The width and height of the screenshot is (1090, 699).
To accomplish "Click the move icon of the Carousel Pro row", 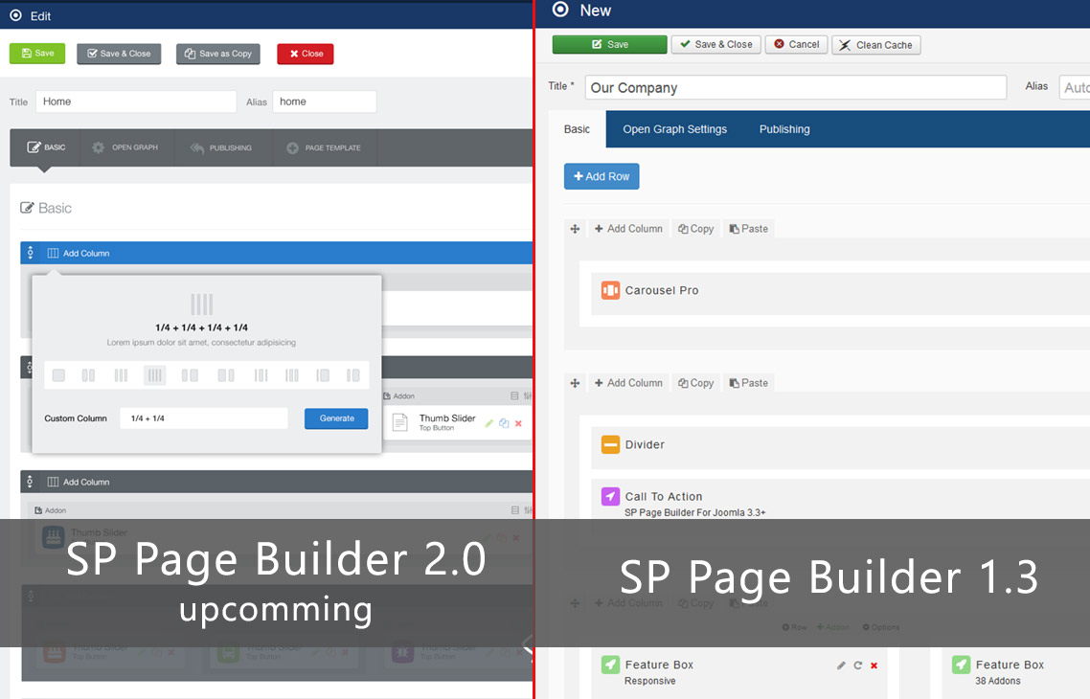I will (x=575, y=229).
